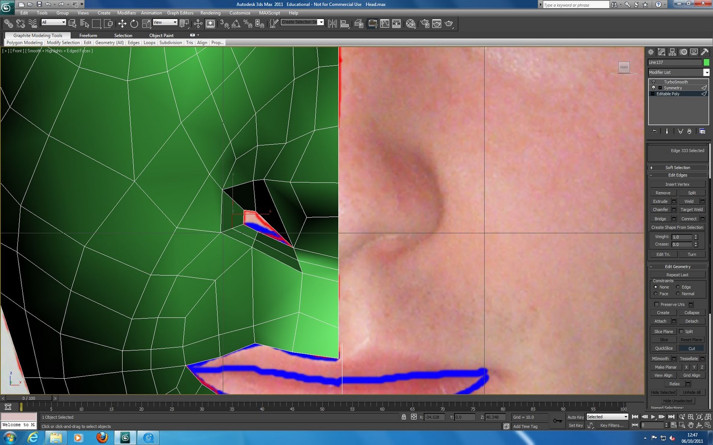Screen dimensions: 713x445
Task: Switch to the Object Paint ribbon tab
Action: (161, 36)
